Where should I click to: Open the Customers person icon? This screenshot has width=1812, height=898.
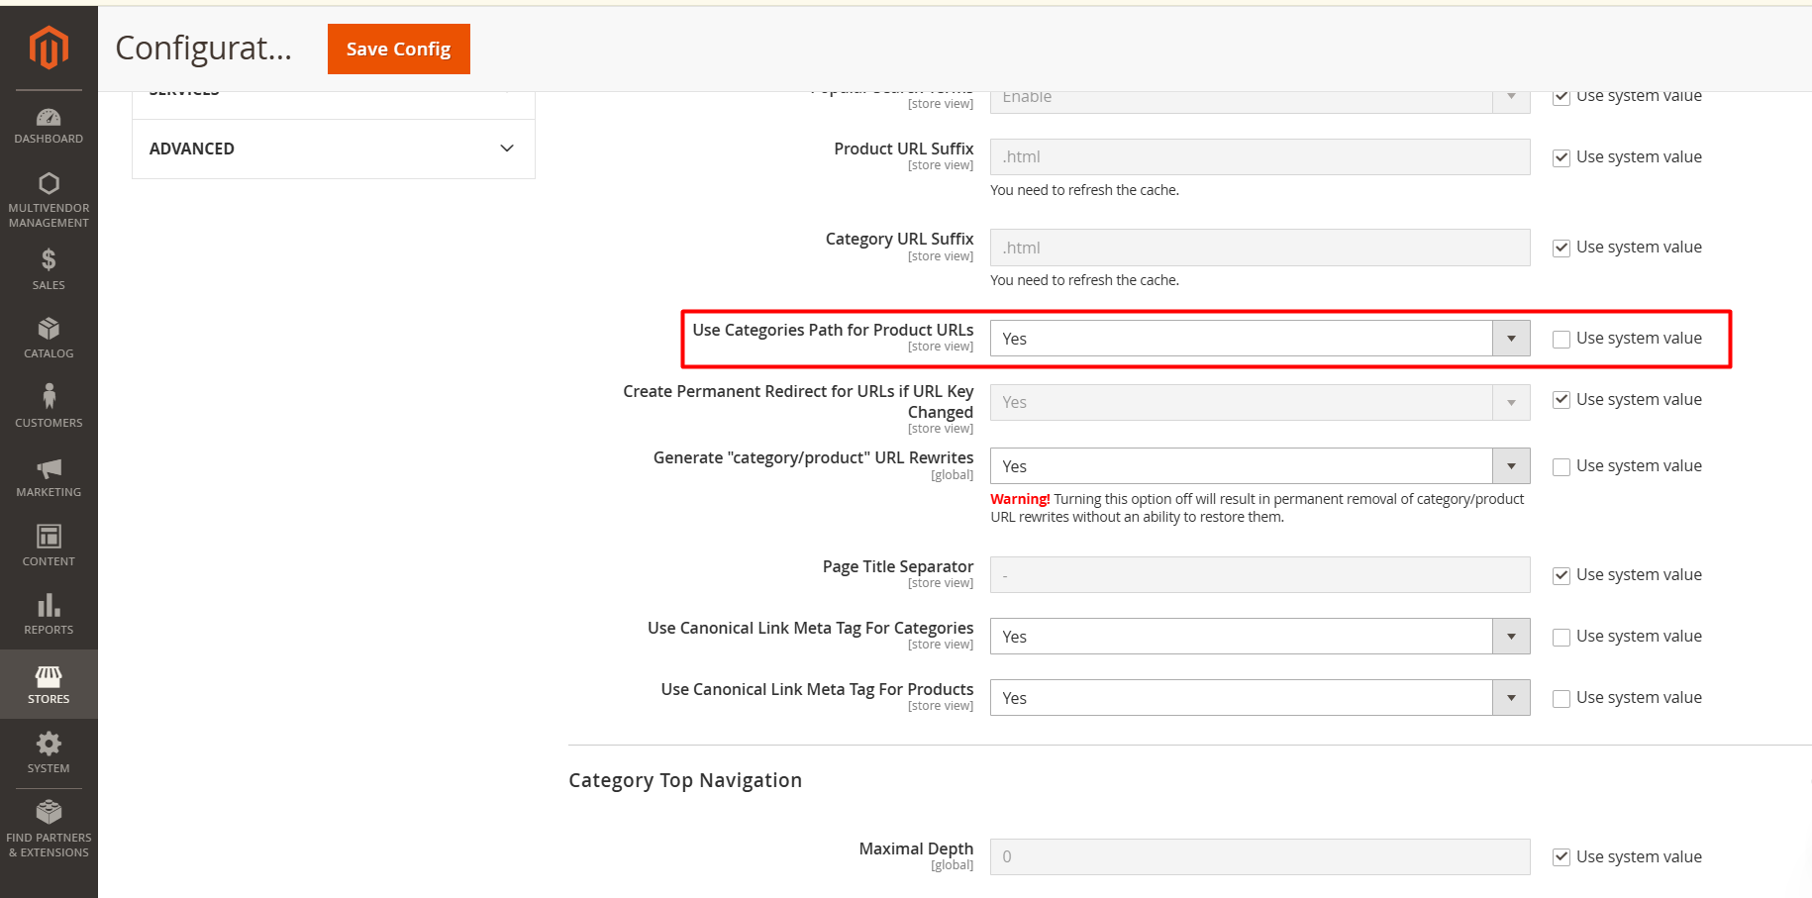pos(49,397)
